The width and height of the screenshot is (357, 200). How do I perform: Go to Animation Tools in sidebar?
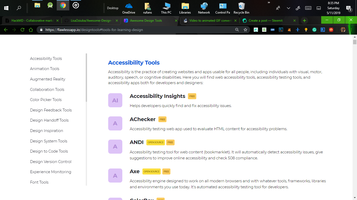pos(45,69)
